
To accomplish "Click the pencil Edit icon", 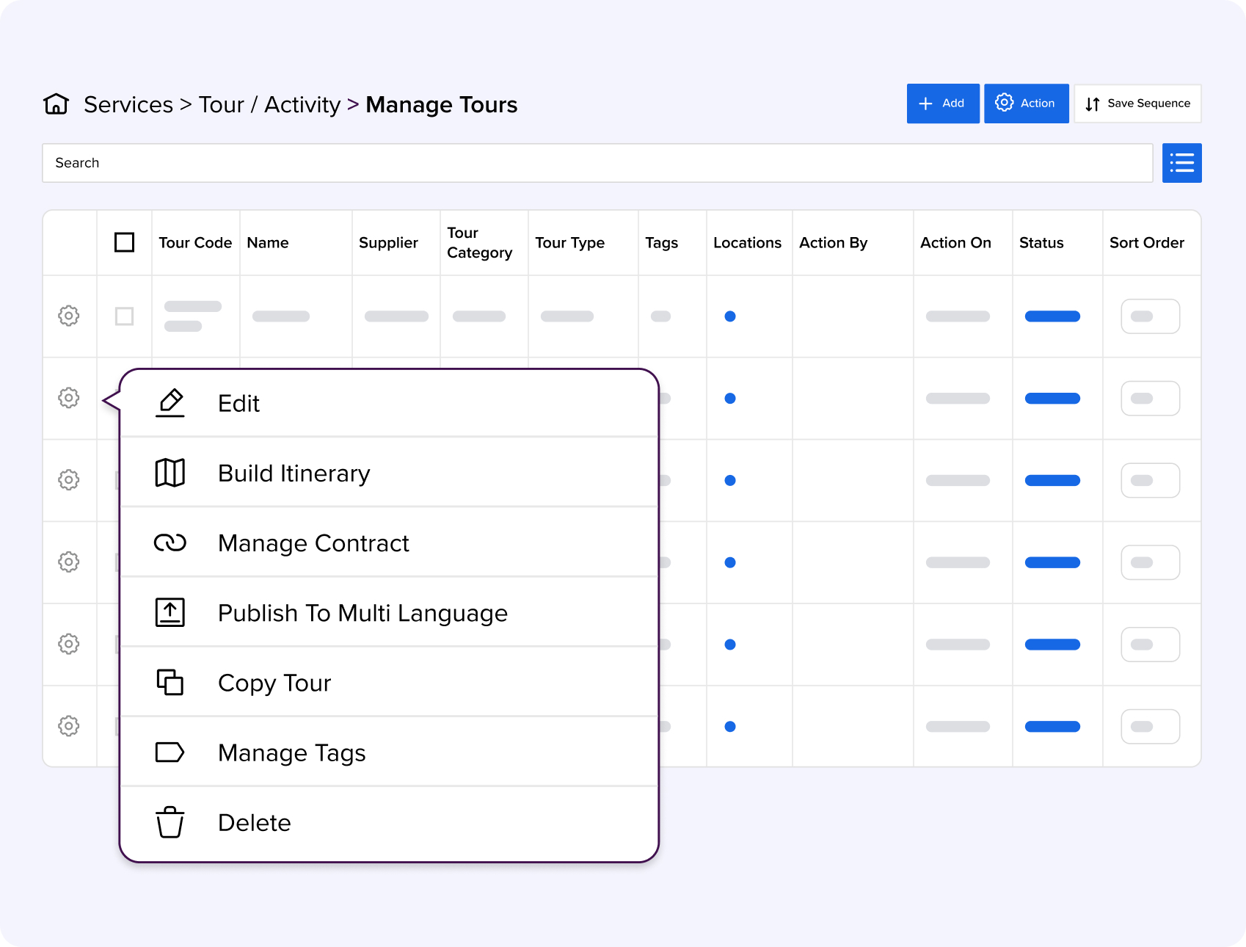I will coord(170,403).
